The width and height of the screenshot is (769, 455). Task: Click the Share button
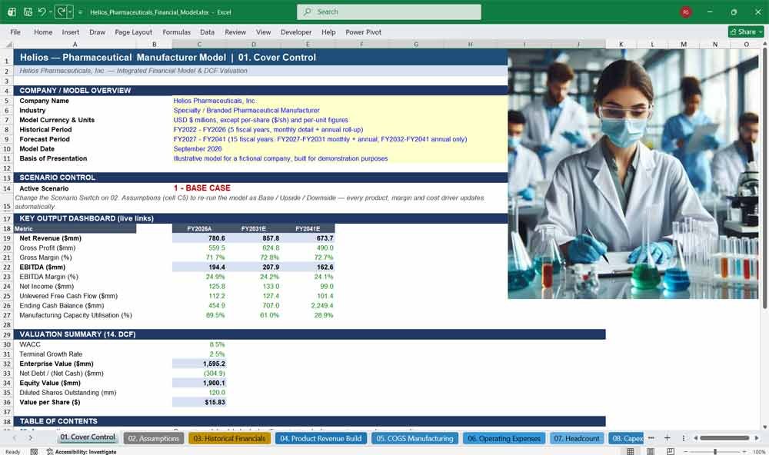coord(747,32)
